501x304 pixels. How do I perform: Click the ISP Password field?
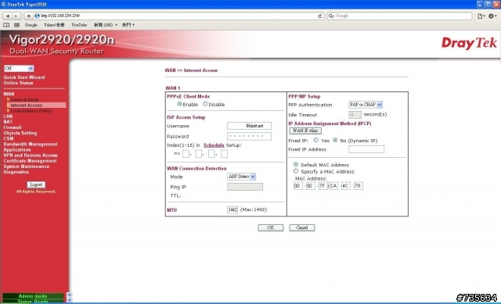(x=249, y=137)
